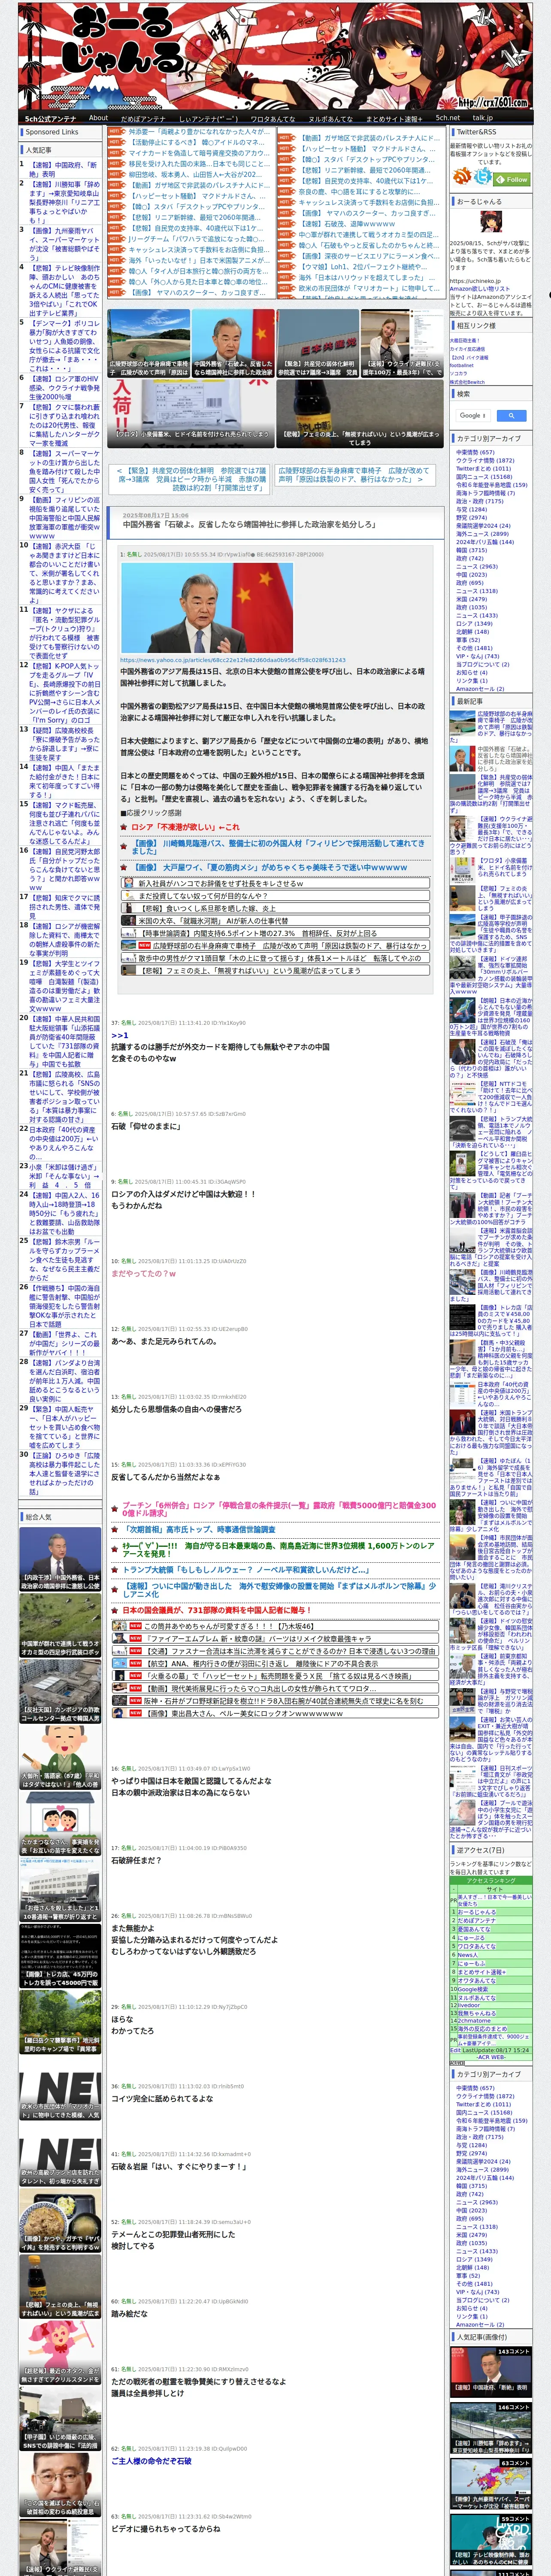Click the blue Google search magnifier button
The image size is (551, 2576).
[511, 415]
